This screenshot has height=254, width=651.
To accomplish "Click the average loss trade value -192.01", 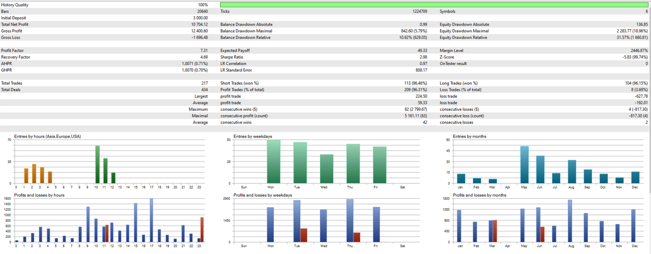I will pyautogui.click(x=641, y=103).
